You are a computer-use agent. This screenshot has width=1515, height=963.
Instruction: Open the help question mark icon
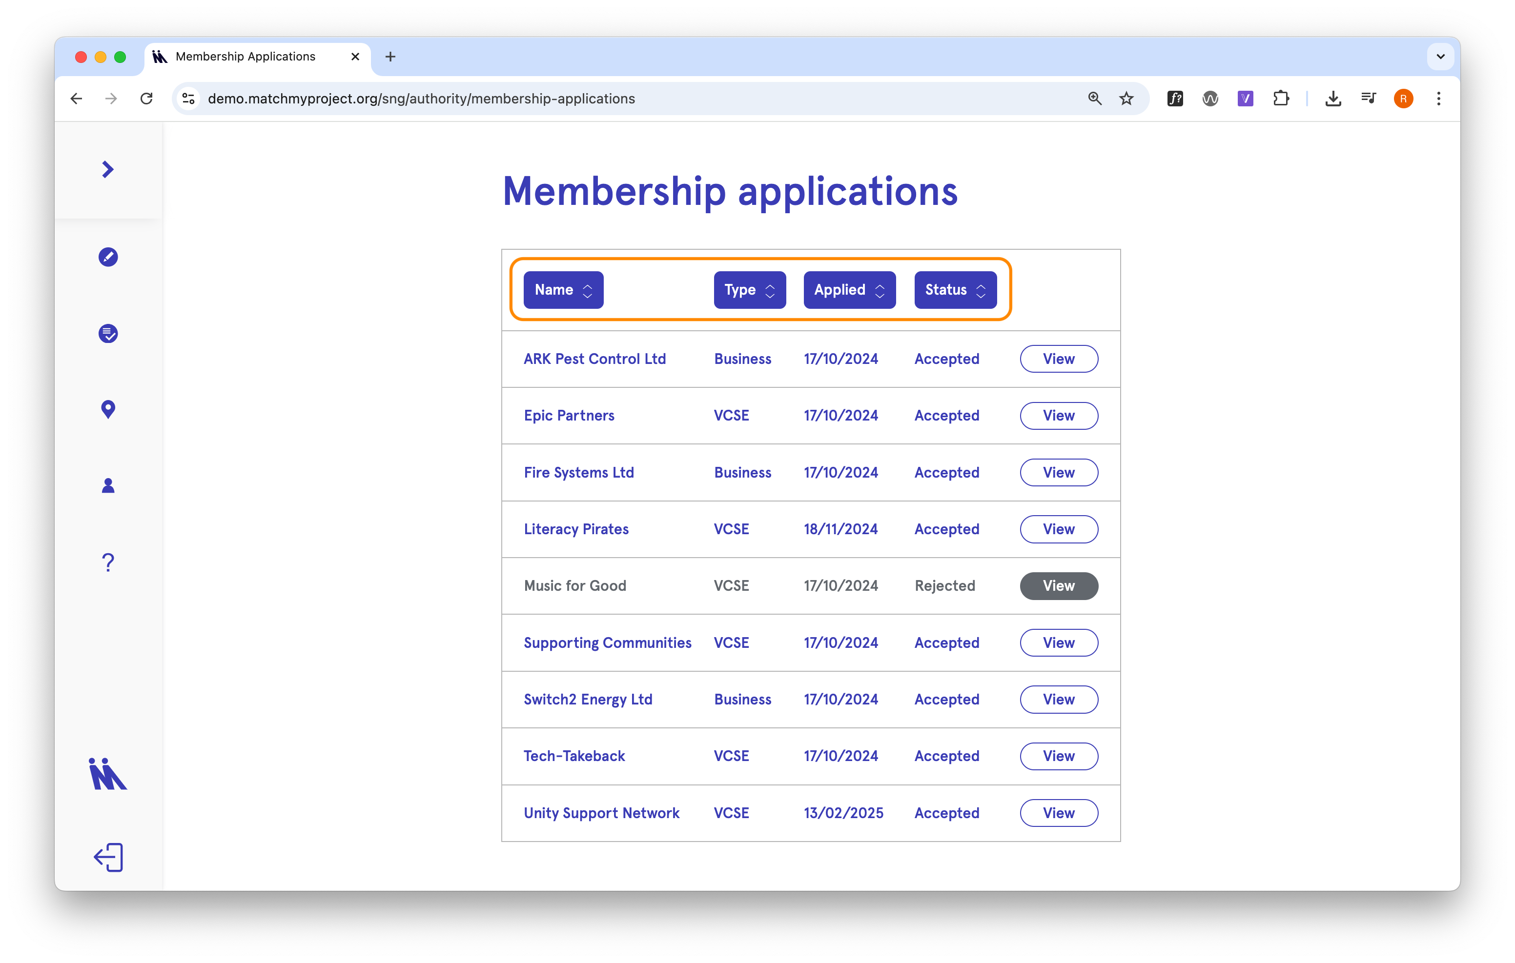(x=108, y=562)
